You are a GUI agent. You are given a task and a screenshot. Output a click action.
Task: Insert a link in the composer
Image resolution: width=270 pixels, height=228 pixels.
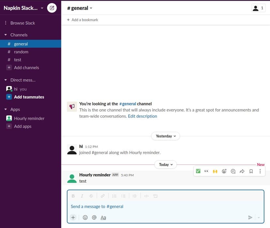point(103,196)
